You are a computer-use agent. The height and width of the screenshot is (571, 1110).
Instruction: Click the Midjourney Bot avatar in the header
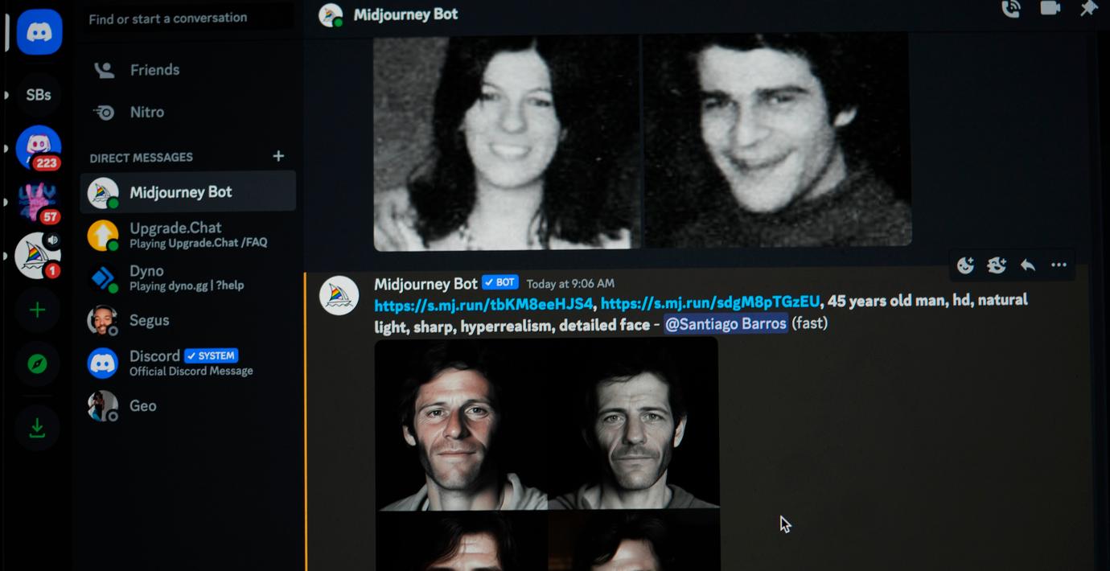click(x=331, y=14)
